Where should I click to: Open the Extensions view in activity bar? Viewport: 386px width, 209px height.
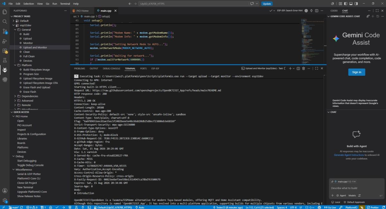click(x=5, y=51)
